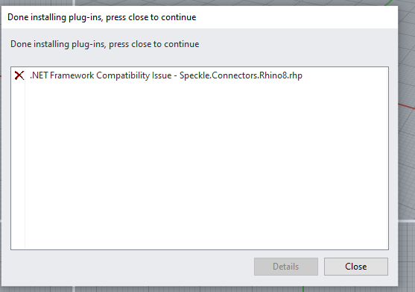Image resolution: width=415 pixels, height=292 pixels.
Task: Click the viewport grid below the dialog's bottom edge
Action: (186, 289)
